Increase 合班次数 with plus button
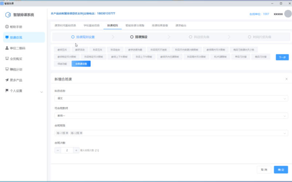 [x=76, y=150]
